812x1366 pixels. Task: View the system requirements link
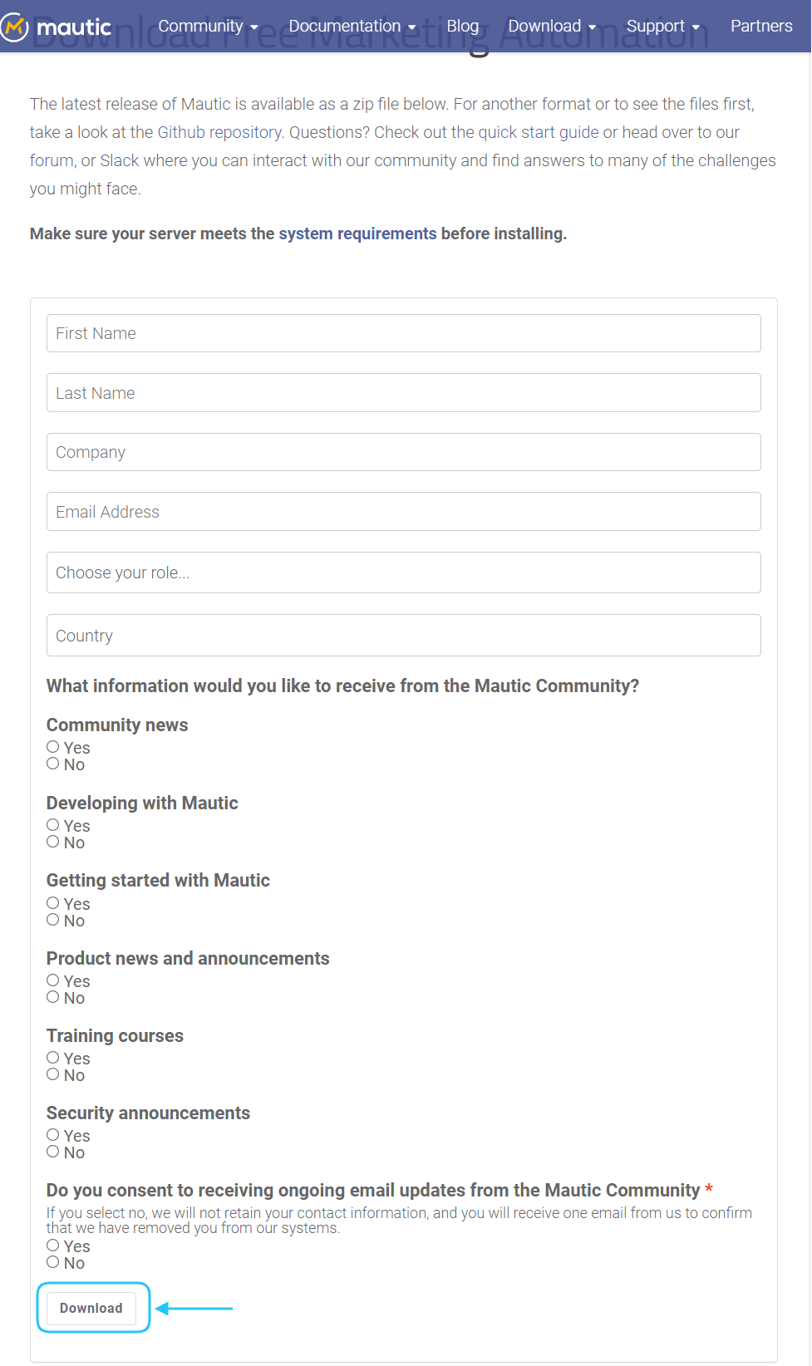tap(358, 233)
